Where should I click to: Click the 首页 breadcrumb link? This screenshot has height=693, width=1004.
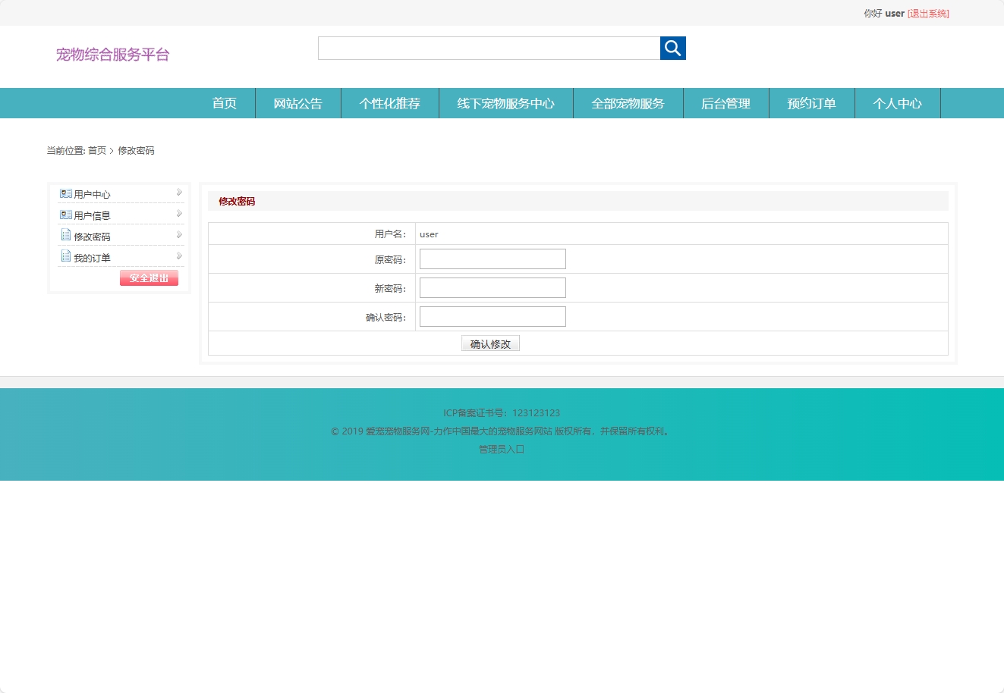tap(97, 151)
